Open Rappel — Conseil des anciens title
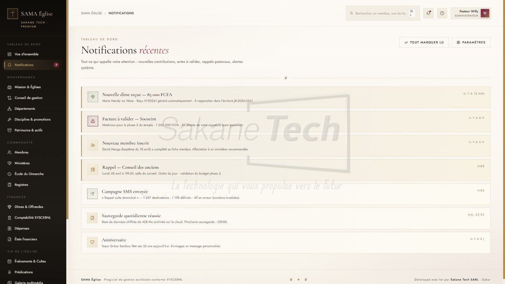Viewport: 505px width, 284px height. click(x=130, y=167)
